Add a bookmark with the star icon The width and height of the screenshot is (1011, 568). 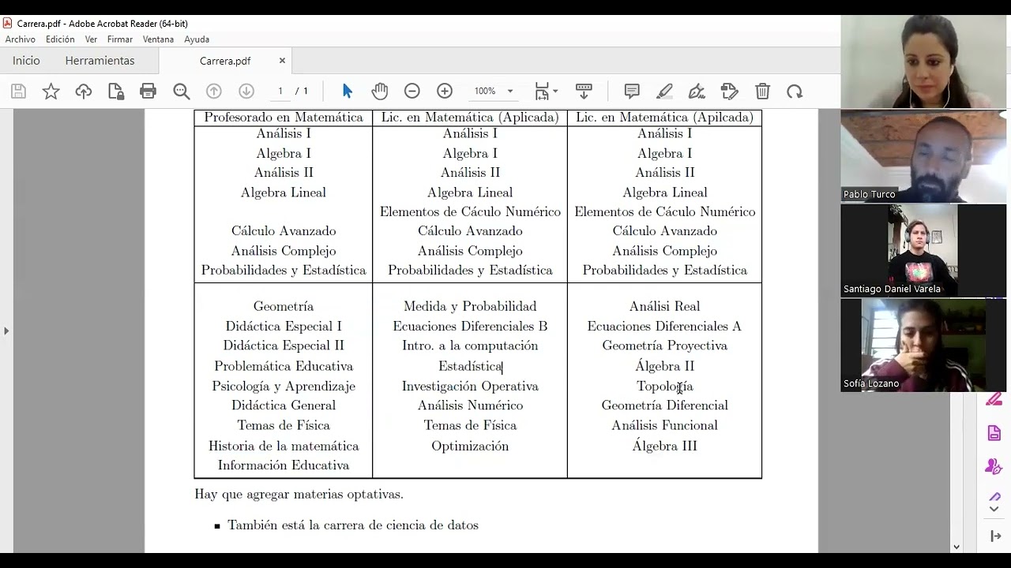(x=51, y=92)
